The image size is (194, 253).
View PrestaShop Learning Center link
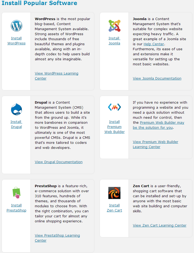(x=57, y=236)
